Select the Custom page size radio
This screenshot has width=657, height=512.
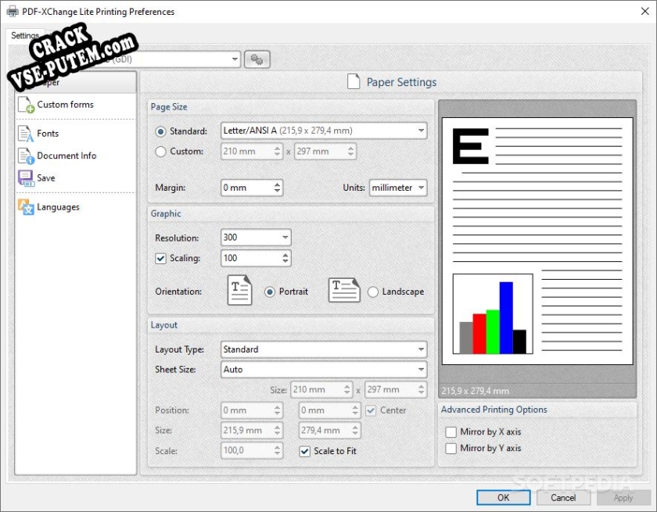(x=161, y=152)
